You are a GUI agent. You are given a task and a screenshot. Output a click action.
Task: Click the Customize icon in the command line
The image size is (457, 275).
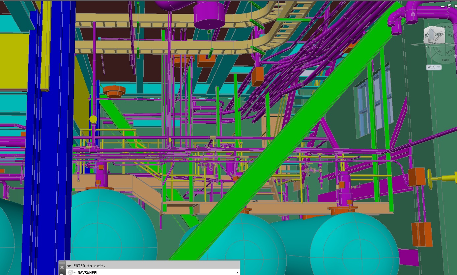(71, 273)
